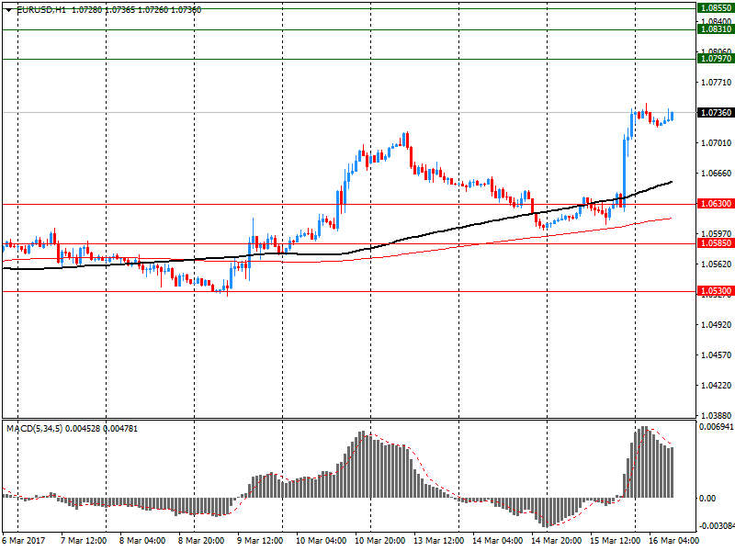Viewport: 735px width, 551px height.
Task: Click the 1.05970 price scale value
Action: tap(717, 233)
